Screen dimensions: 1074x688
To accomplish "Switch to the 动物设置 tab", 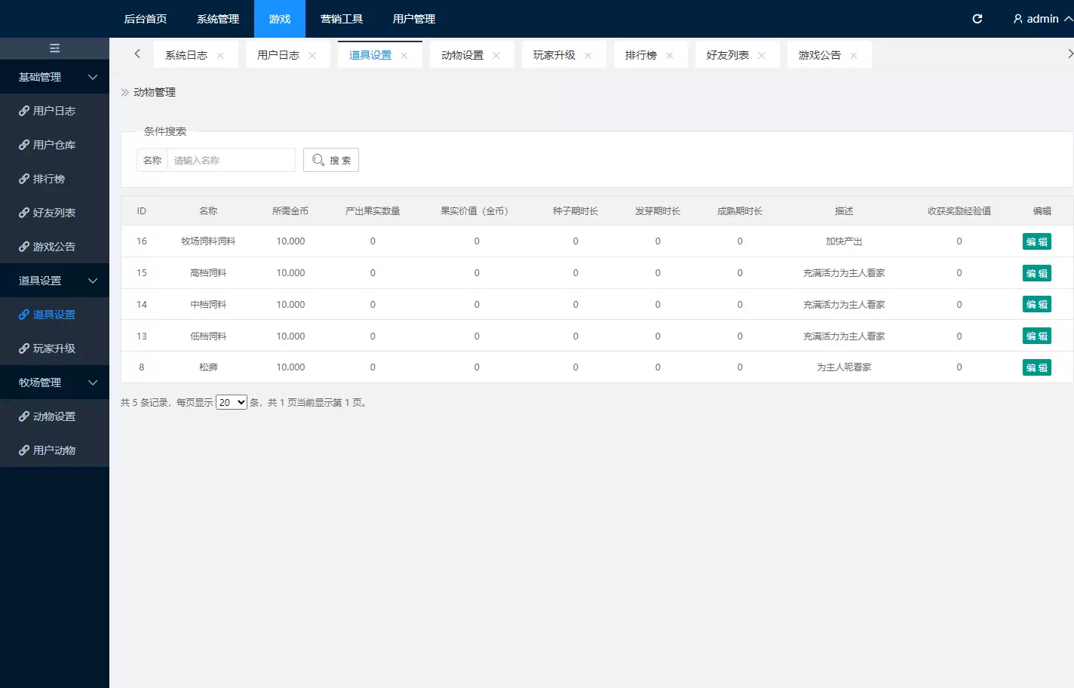I will [x=462, y=55].
